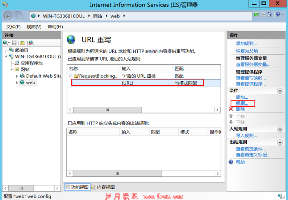Click the 网站 breadcrumb in address bar
Viewport: 288px width, 200px height.
tap(97, 16)
